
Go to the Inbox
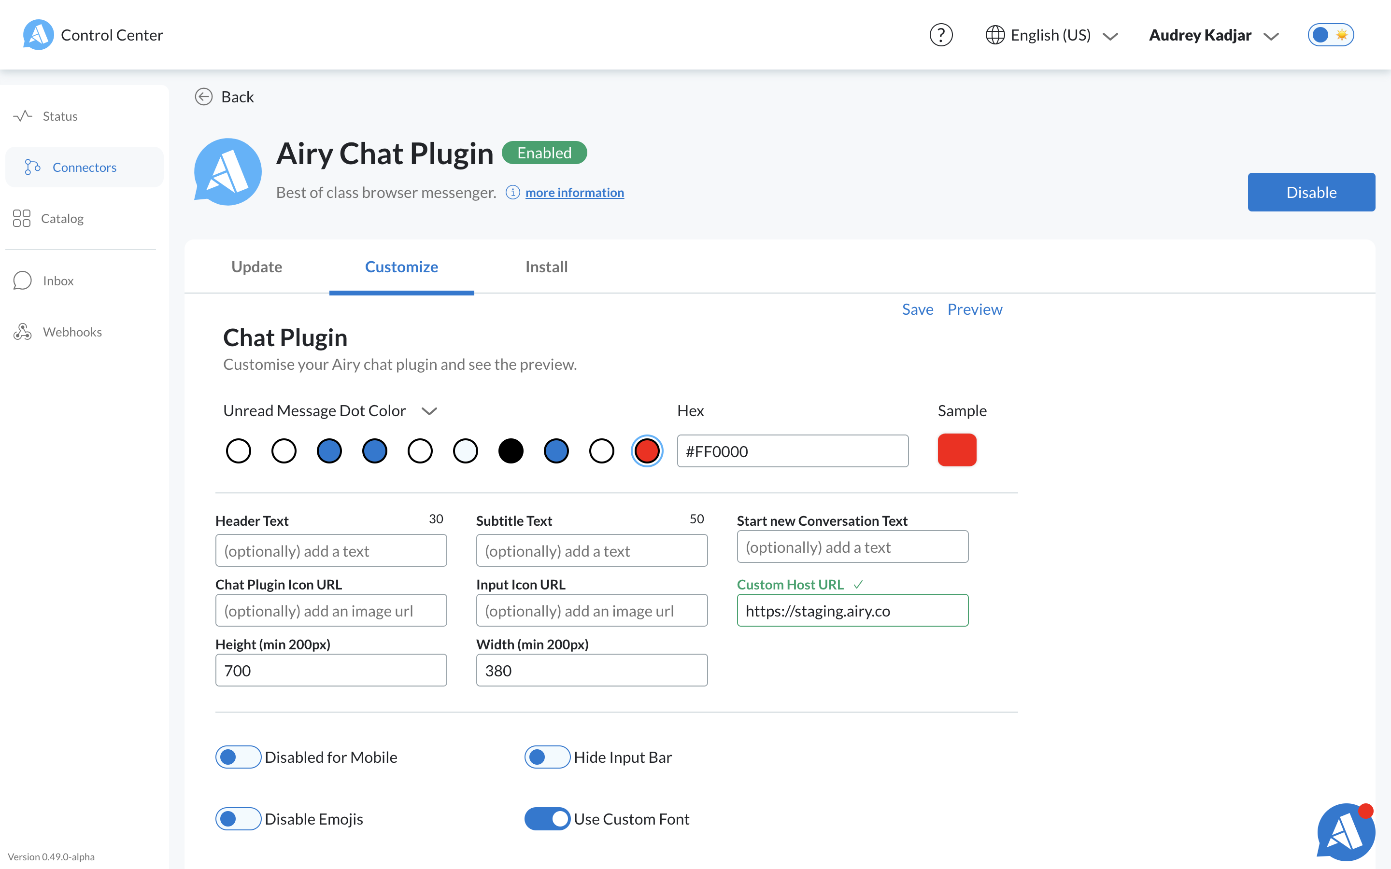[x=57, y=280]
